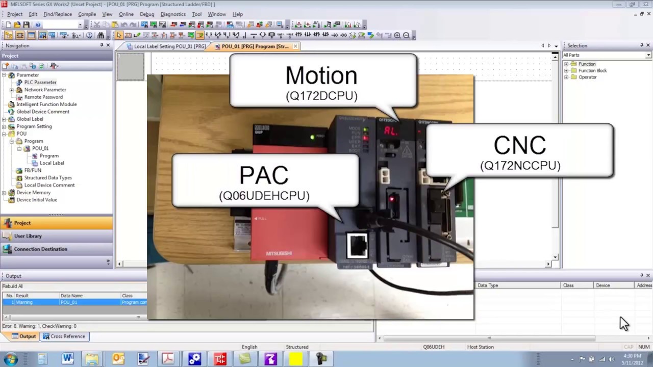Image resolution: width=653 pixels, height=367 pixels.
Task: Pin the Navigation panel
Action: tap(102, 45)
